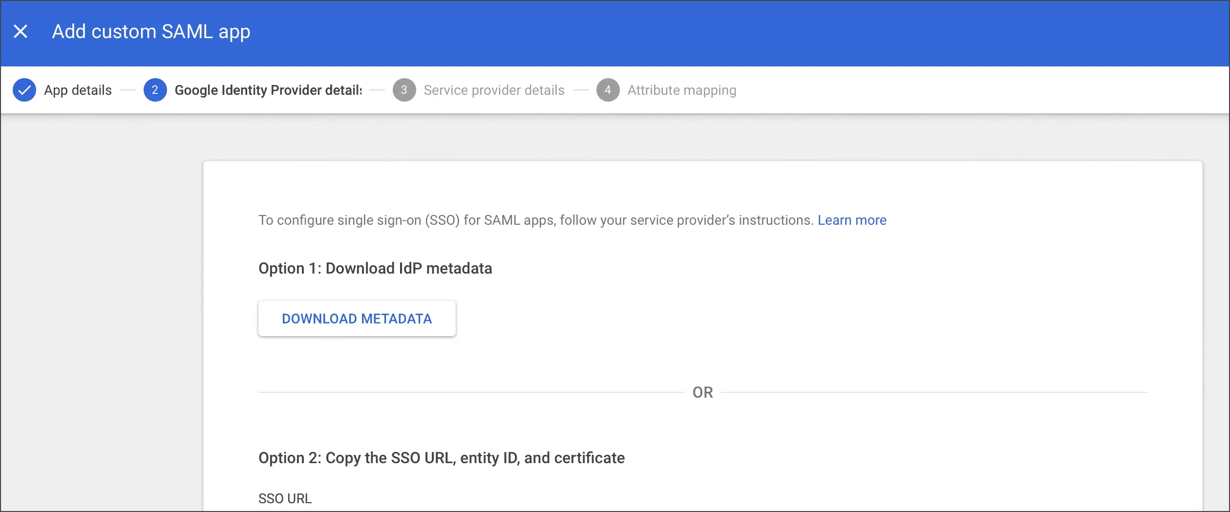Select Google Identity Provider details step label
Viewport: 1230px width, 512px height.
click(268, 90)
